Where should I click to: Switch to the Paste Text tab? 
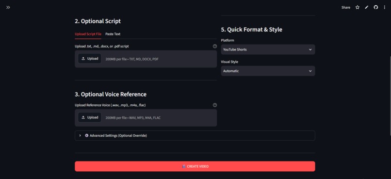pyautogui.click(x=113, y=34)
